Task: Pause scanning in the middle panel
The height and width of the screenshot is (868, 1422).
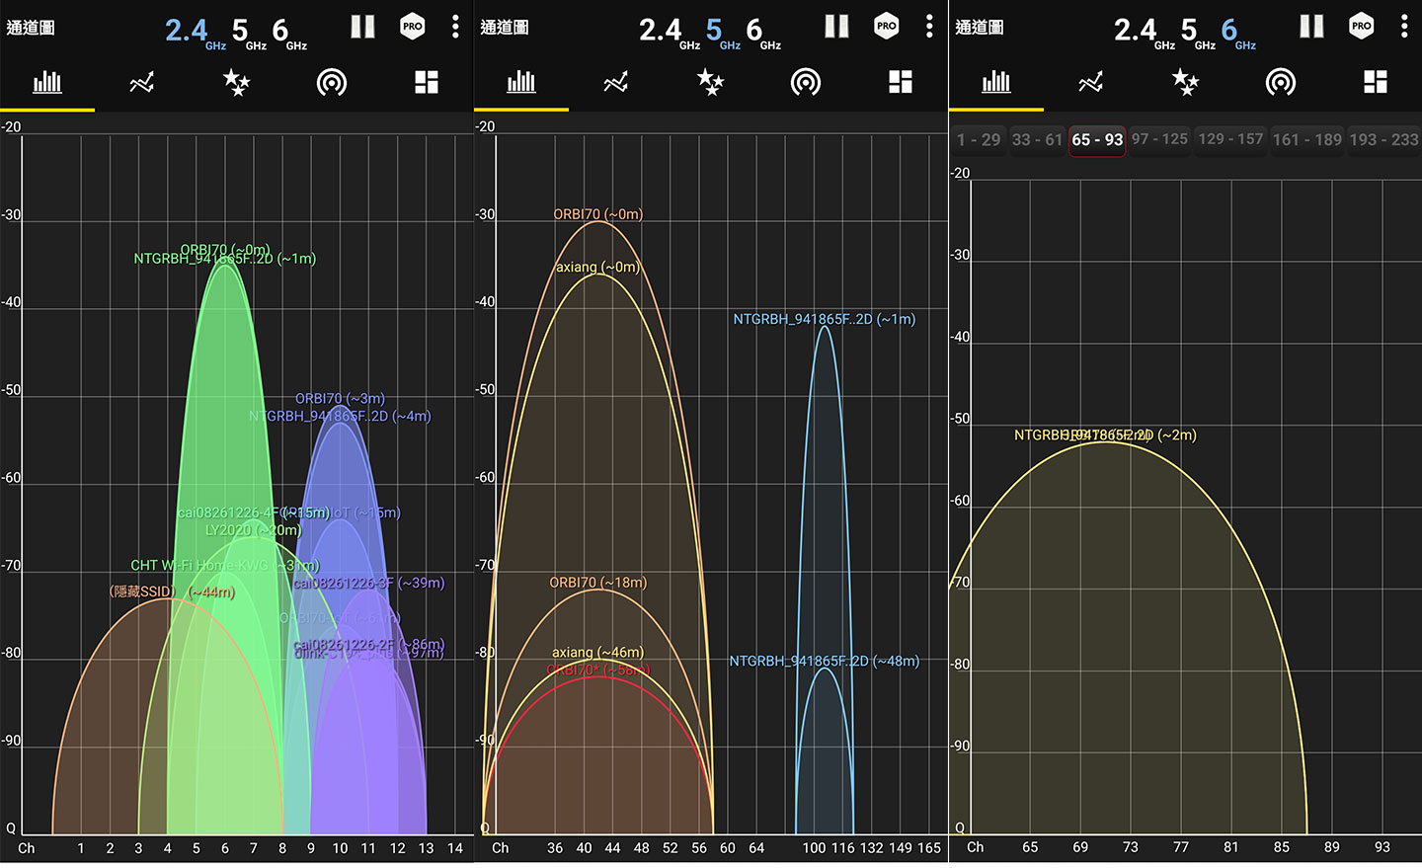Action: [836, 27]
